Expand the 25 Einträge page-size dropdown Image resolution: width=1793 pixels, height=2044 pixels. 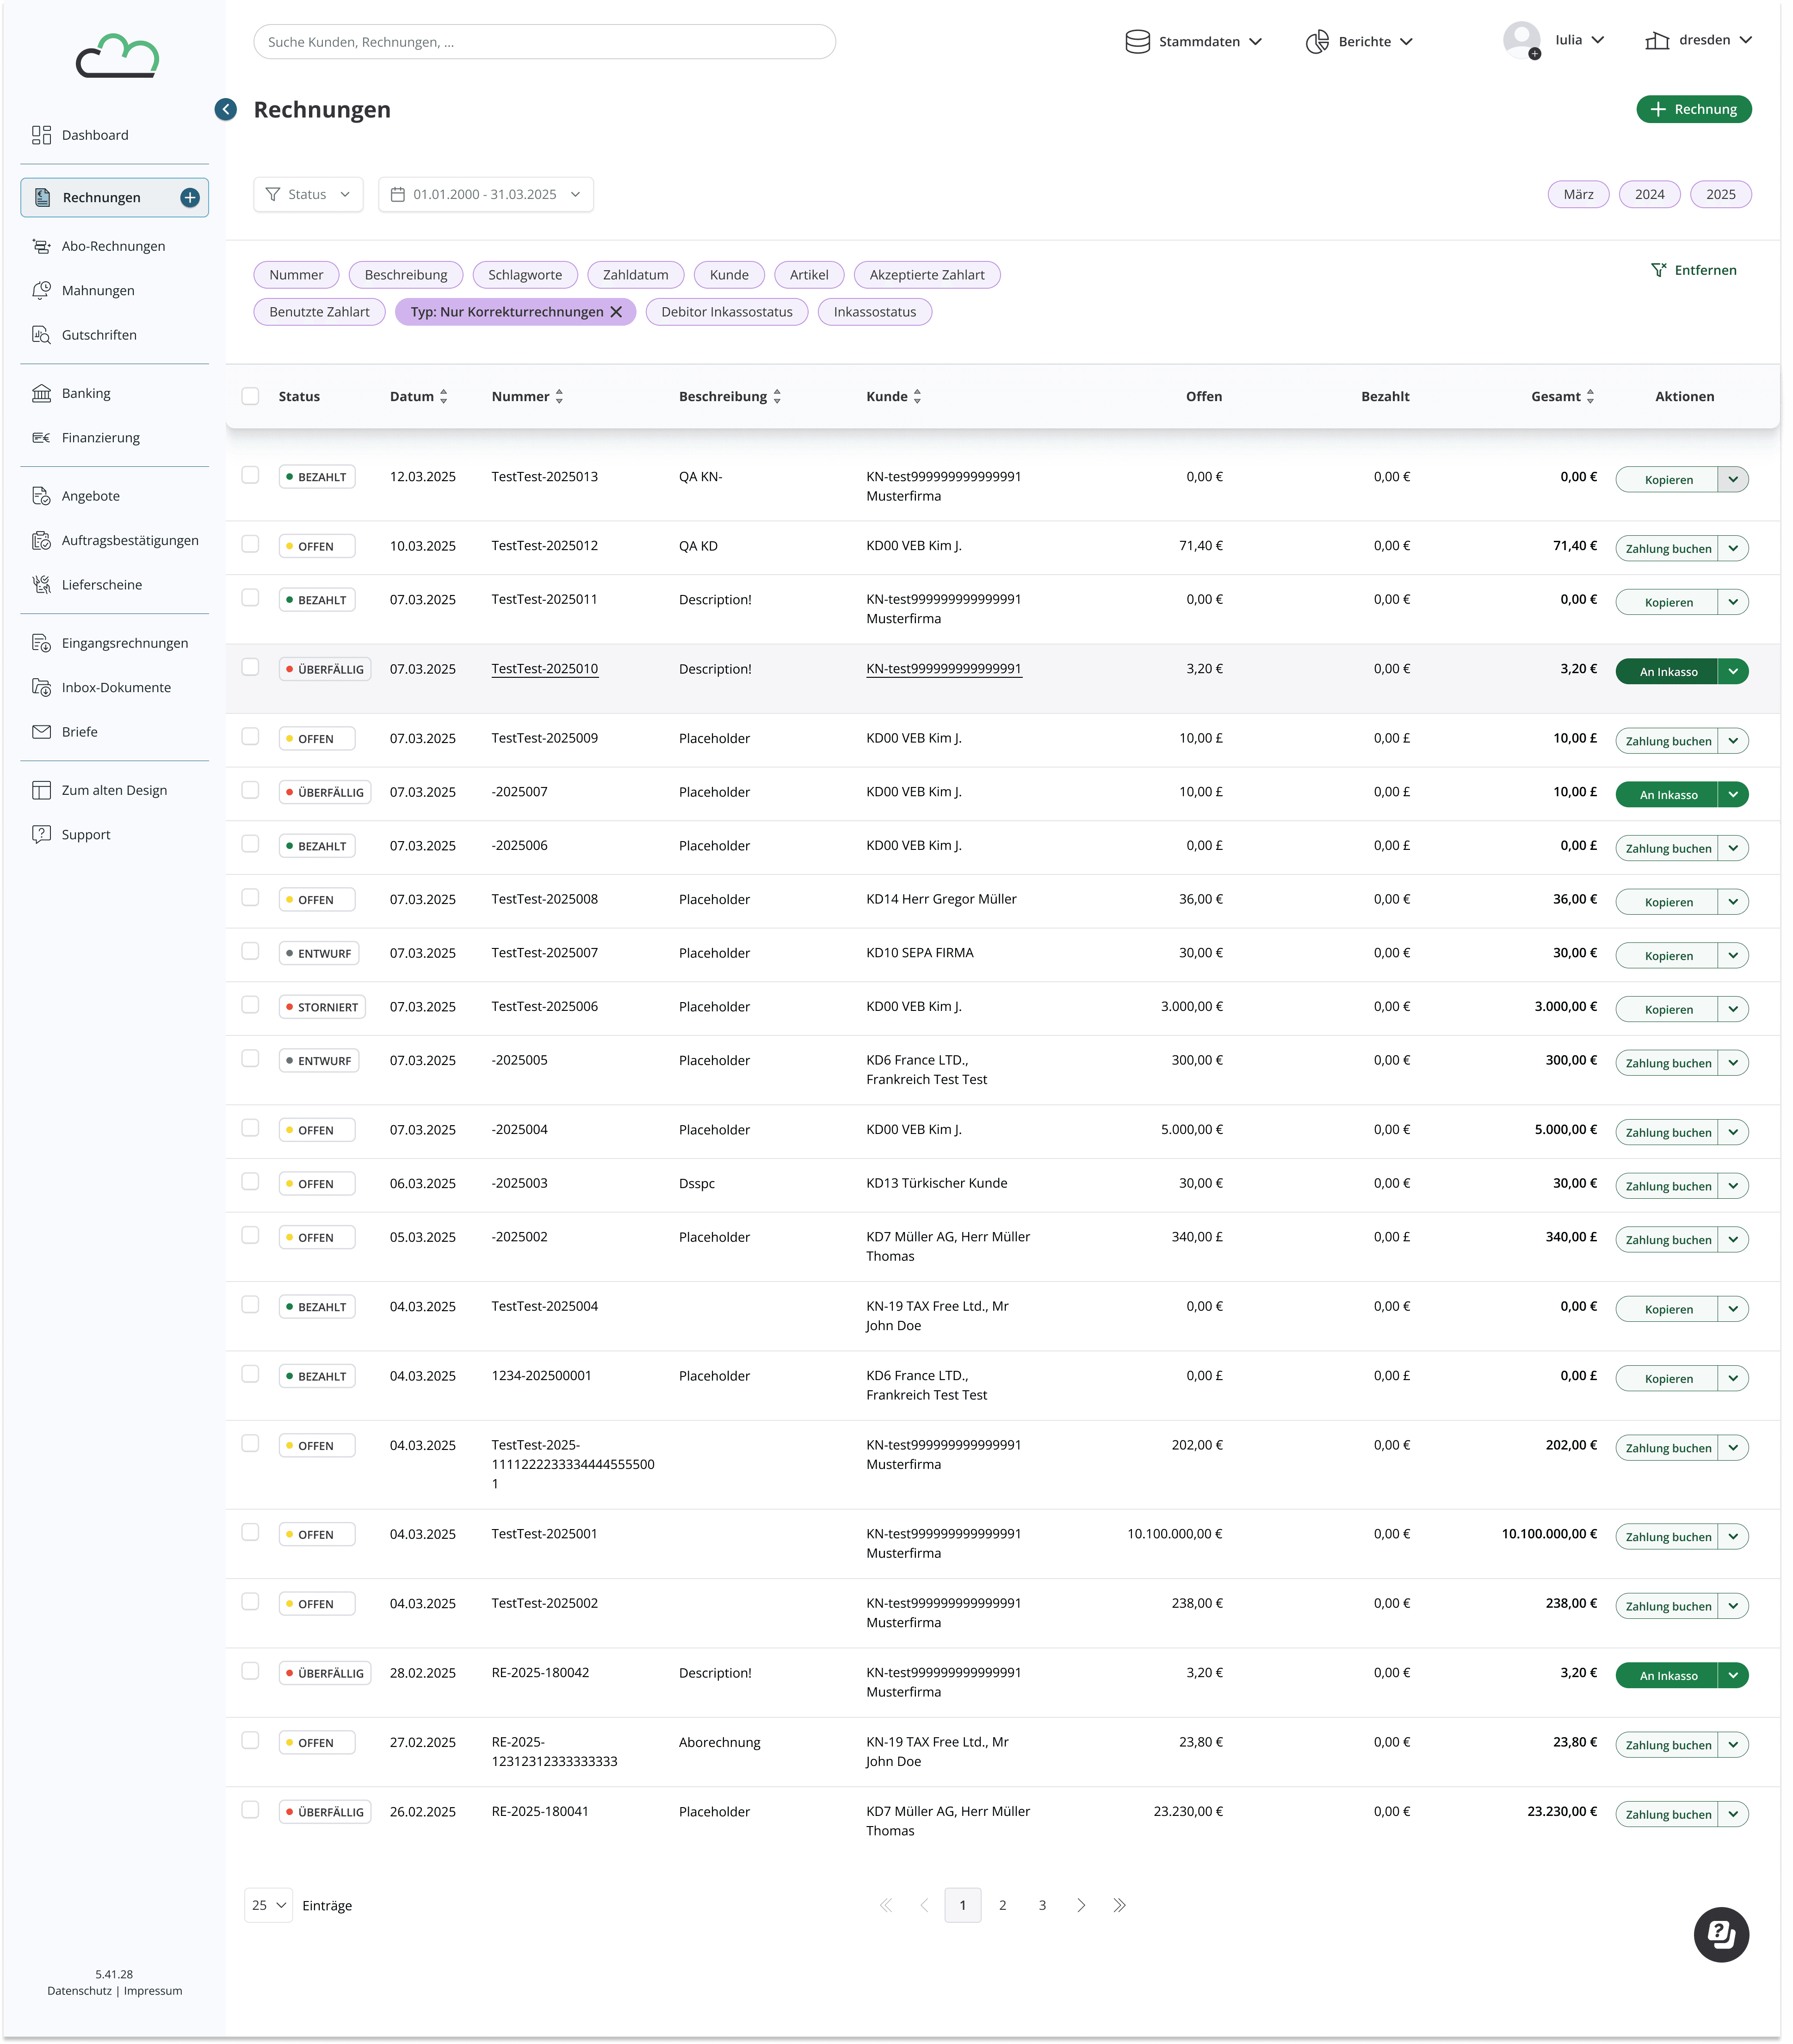[268, 1905]
